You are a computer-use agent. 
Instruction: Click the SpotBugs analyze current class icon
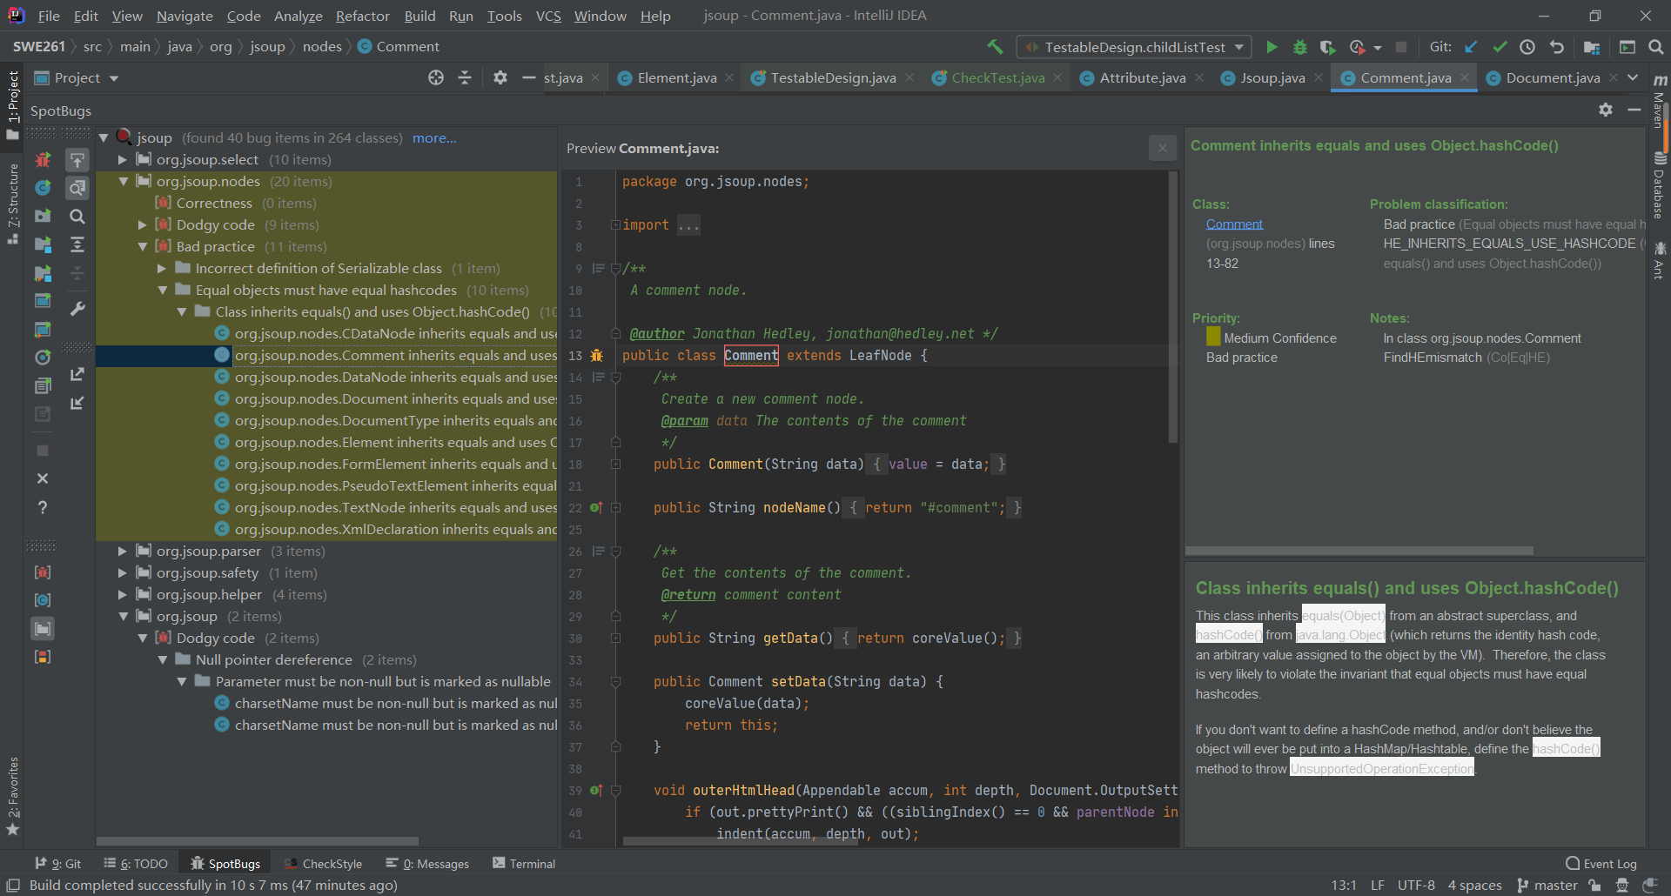(x=43, y=187)
